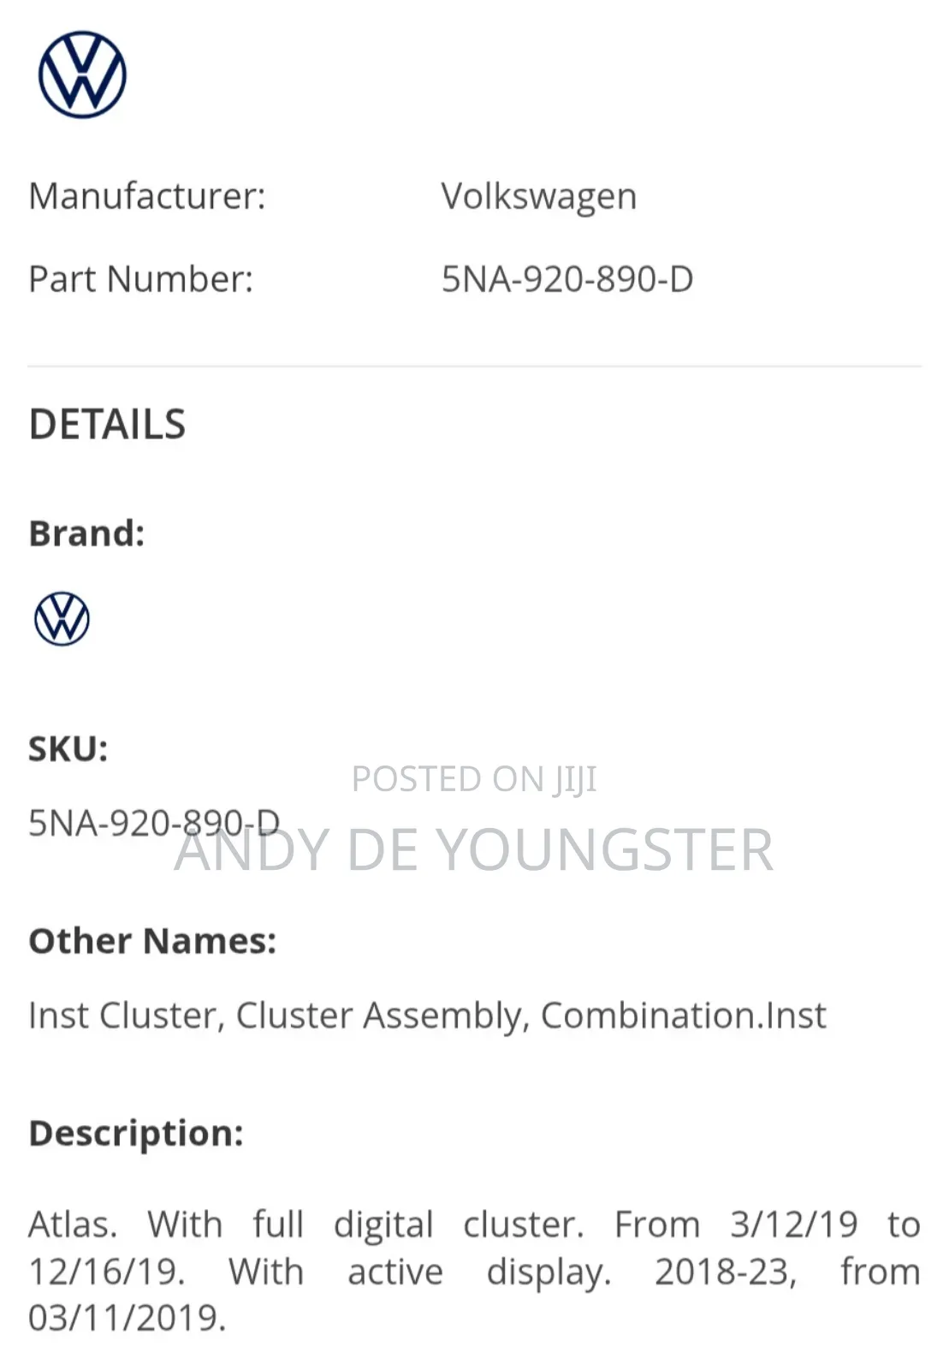Select the Manufacturer label

(x=147, y=196)
